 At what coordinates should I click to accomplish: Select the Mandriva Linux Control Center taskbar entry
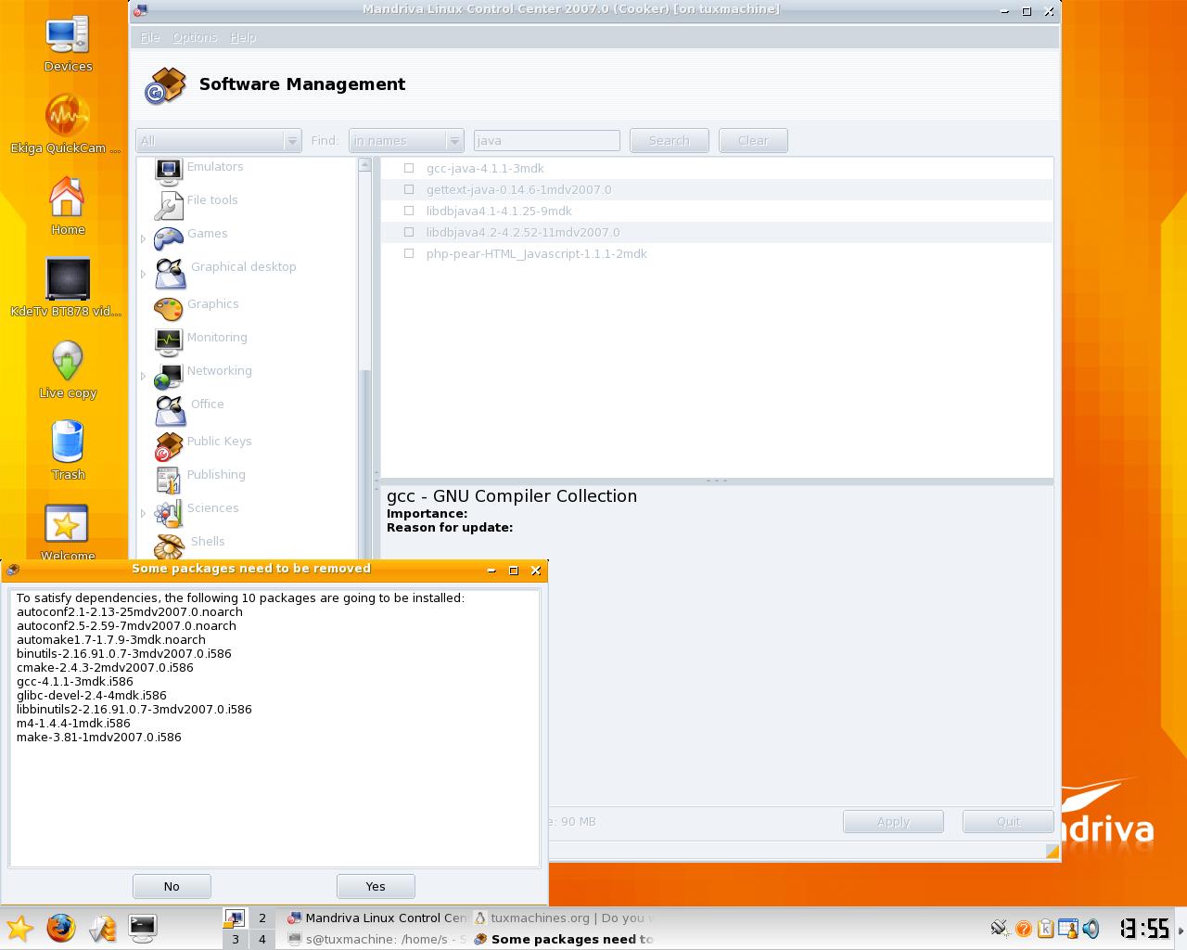tap(377, 918)
